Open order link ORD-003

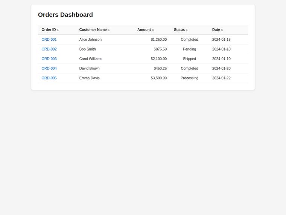[x=49, y=59]
